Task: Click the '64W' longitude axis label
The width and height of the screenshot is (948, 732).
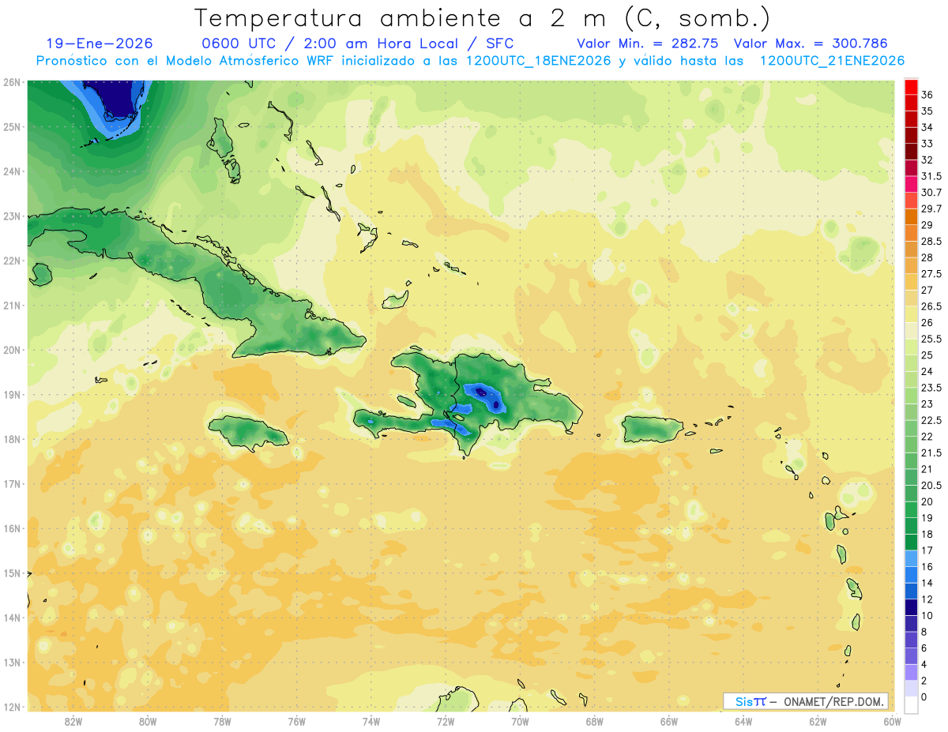Action: [743, 721]
